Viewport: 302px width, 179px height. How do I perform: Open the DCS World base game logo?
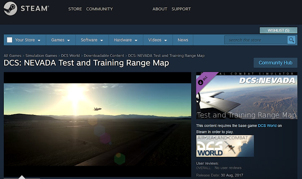[225, 146]
